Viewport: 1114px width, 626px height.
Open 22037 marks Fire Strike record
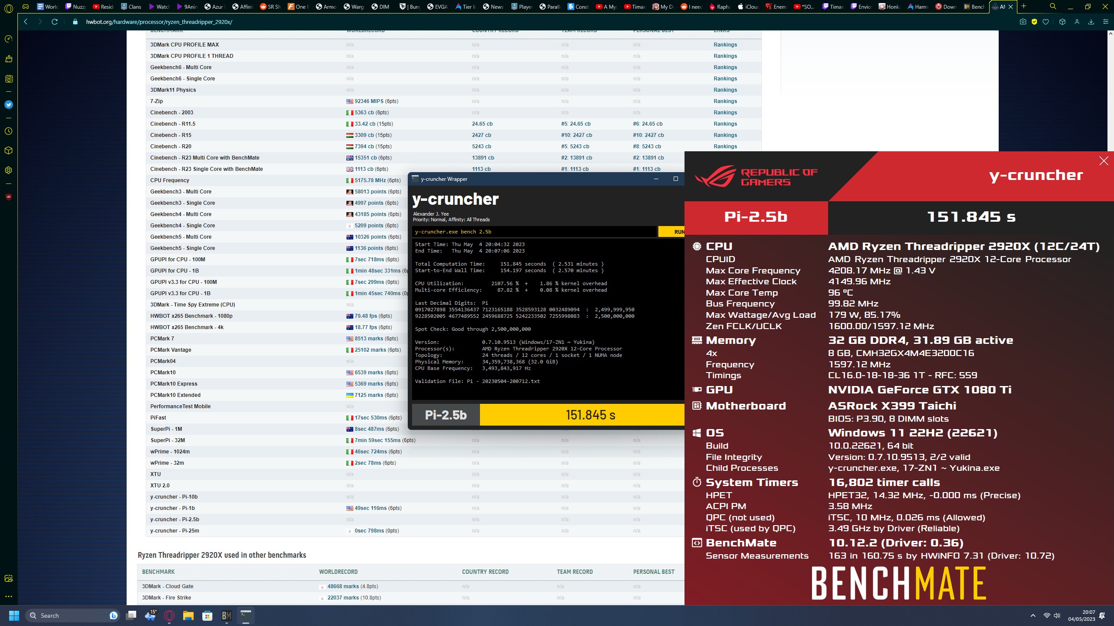tap(343, 598)
